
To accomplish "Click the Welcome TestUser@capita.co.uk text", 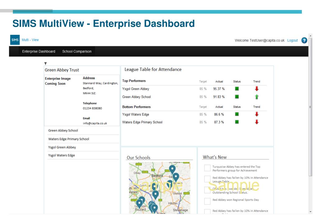I will coord(260,40).
